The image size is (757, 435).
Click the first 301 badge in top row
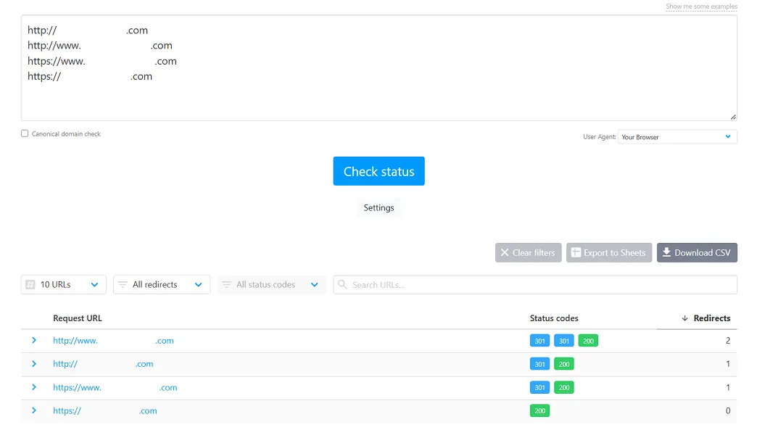pos(539,341)
